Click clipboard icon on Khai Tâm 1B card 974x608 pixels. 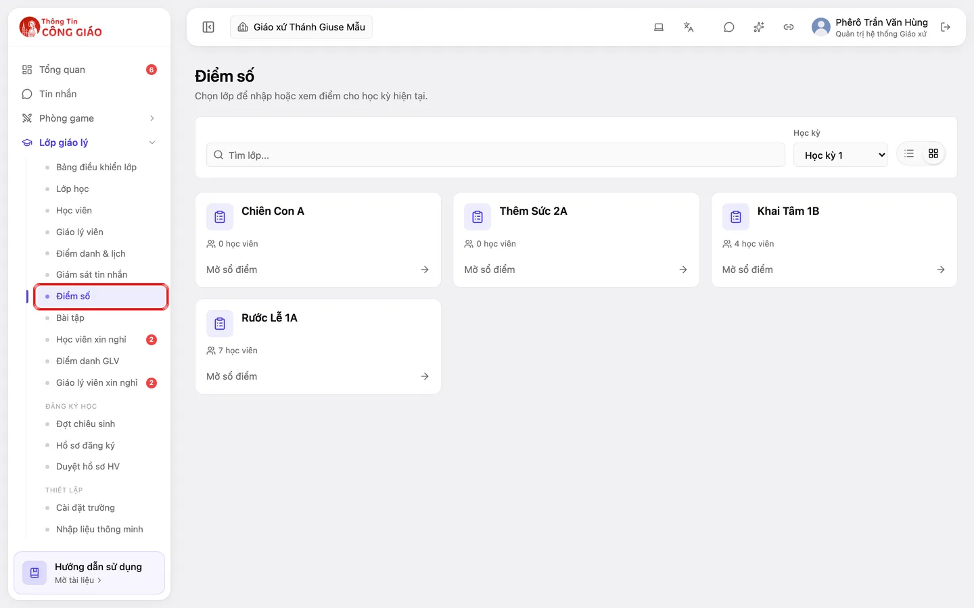736,217
